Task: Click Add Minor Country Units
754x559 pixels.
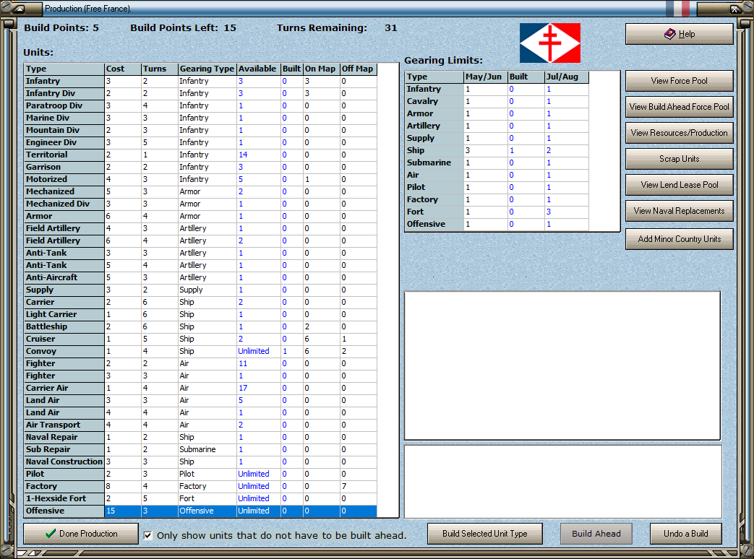Action: 679,239
